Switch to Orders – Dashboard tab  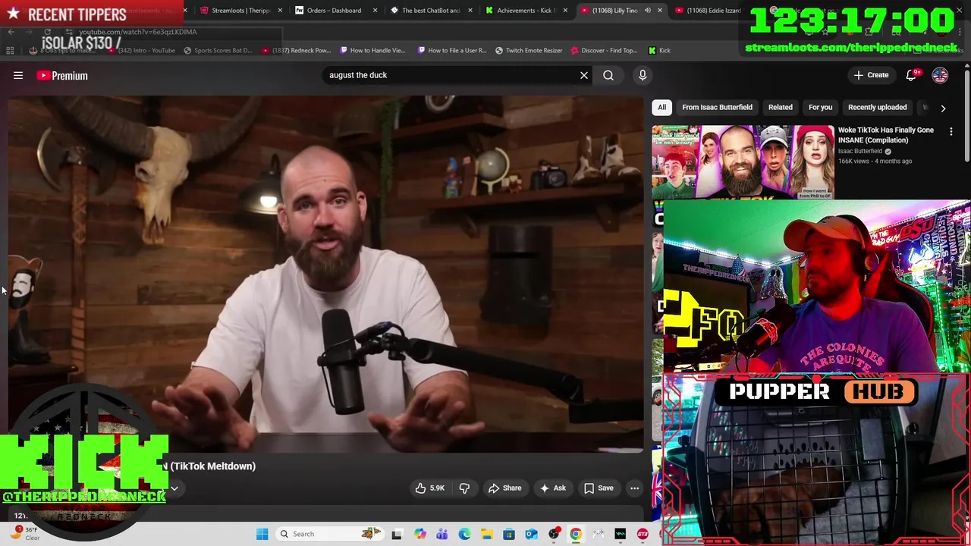click(x=334, y=11)
